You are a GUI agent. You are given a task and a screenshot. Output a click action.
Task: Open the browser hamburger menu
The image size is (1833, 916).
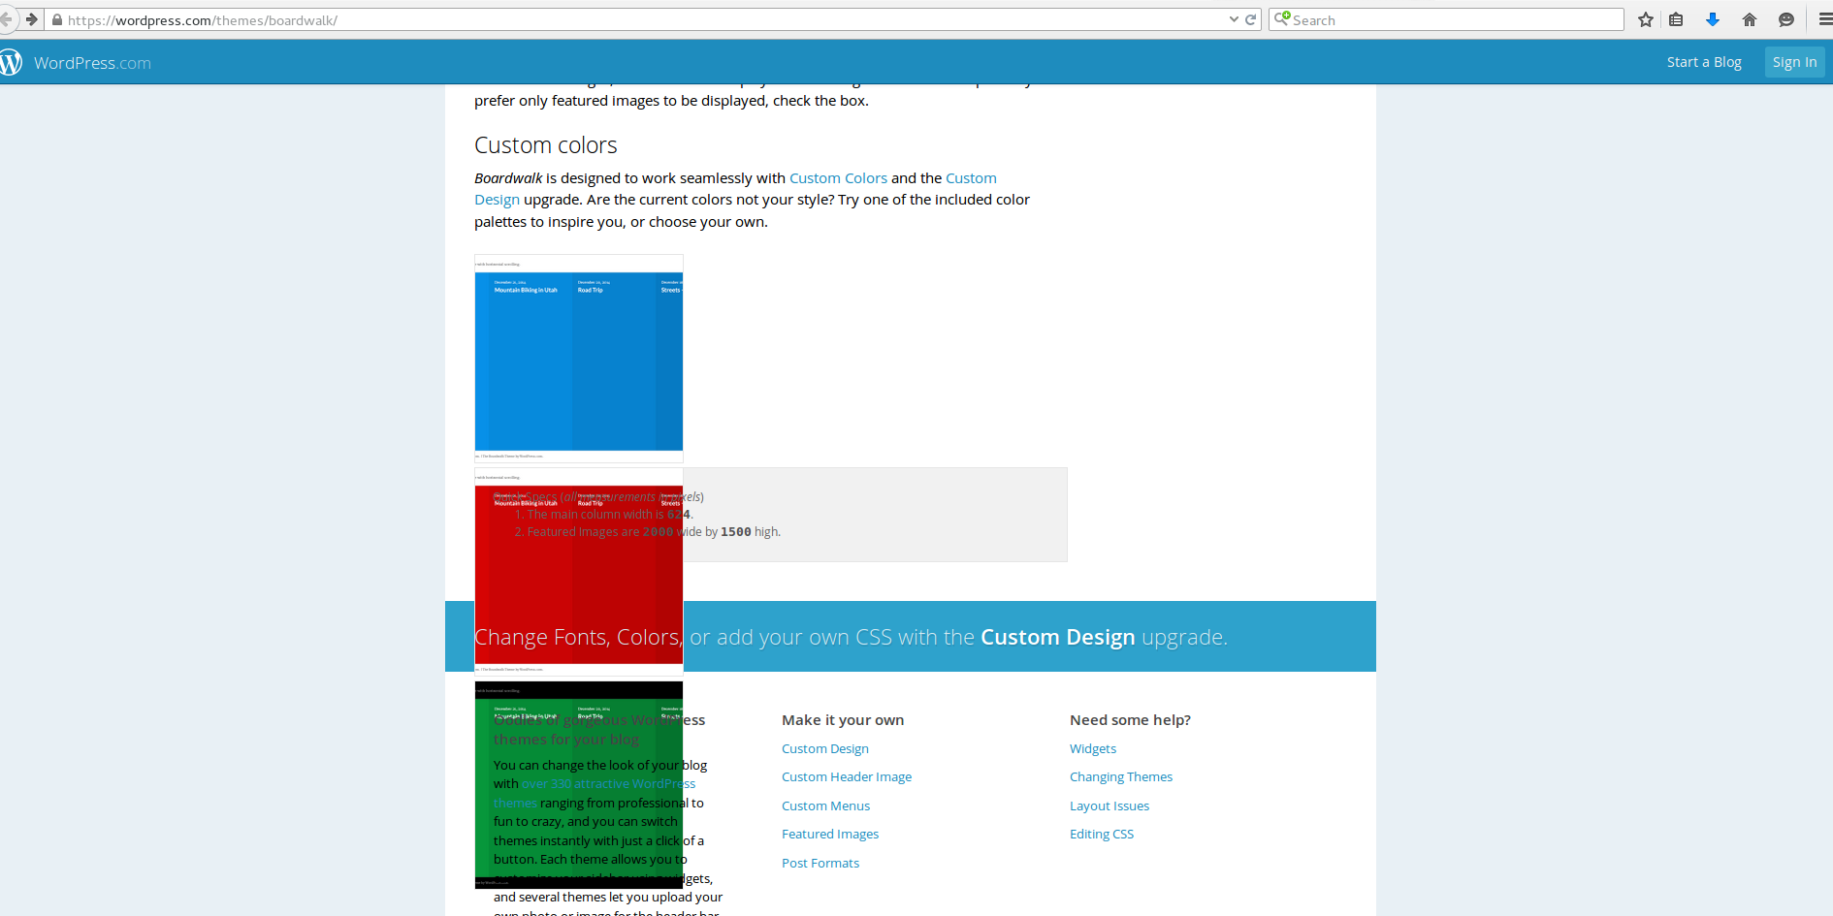[1825, 19]
